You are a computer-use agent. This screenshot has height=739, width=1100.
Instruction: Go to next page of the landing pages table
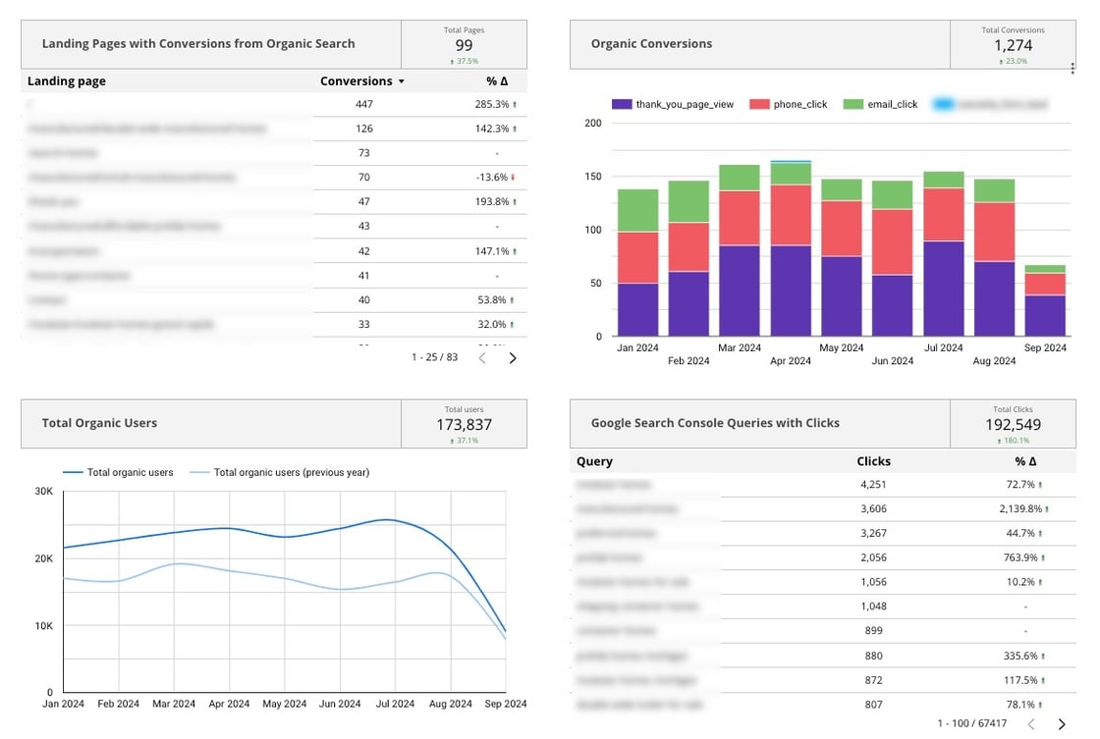click(513, 357)
